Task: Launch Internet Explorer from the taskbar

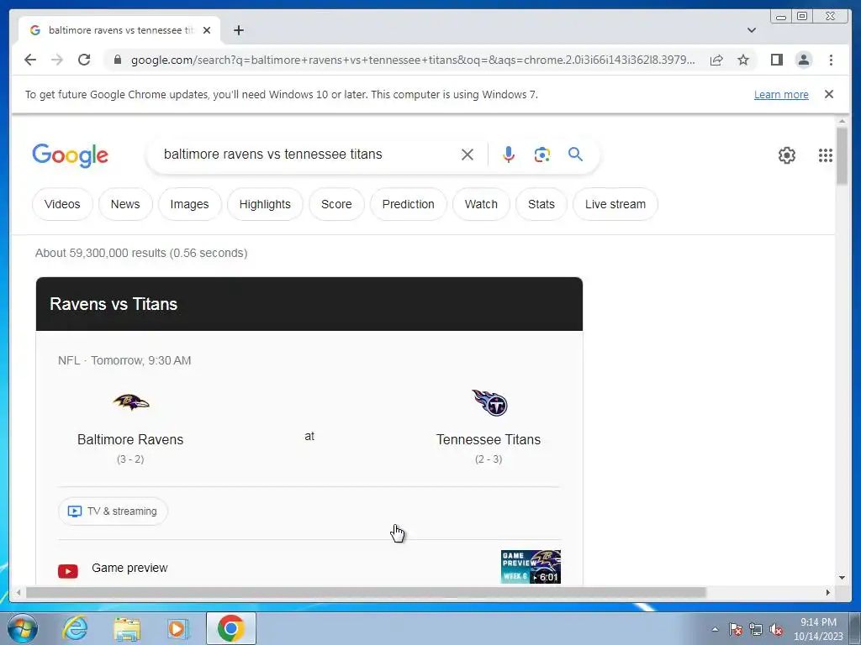Action: point(75,628)
